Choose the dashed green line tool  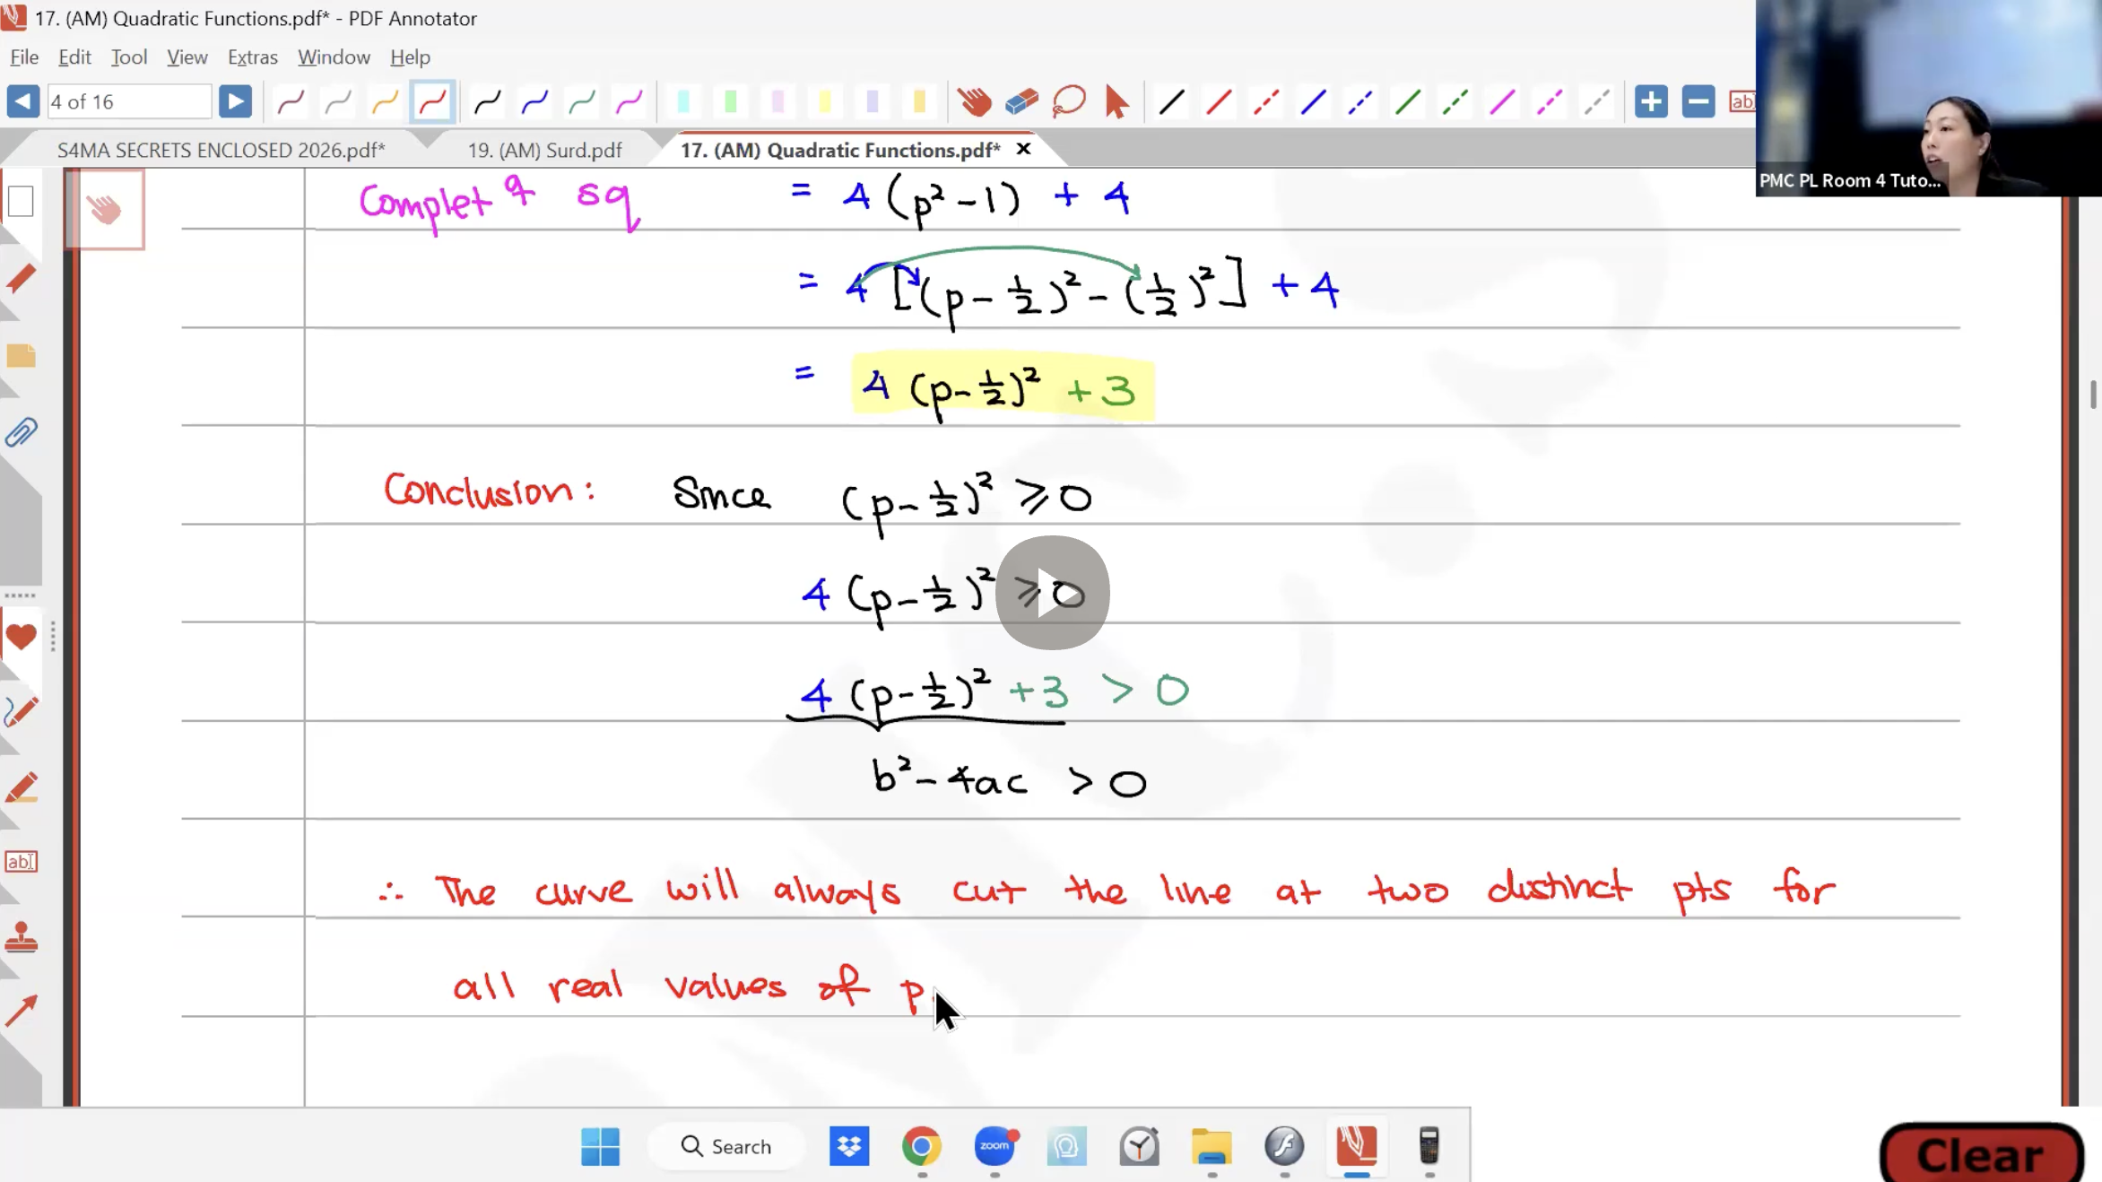[1455, 102]
